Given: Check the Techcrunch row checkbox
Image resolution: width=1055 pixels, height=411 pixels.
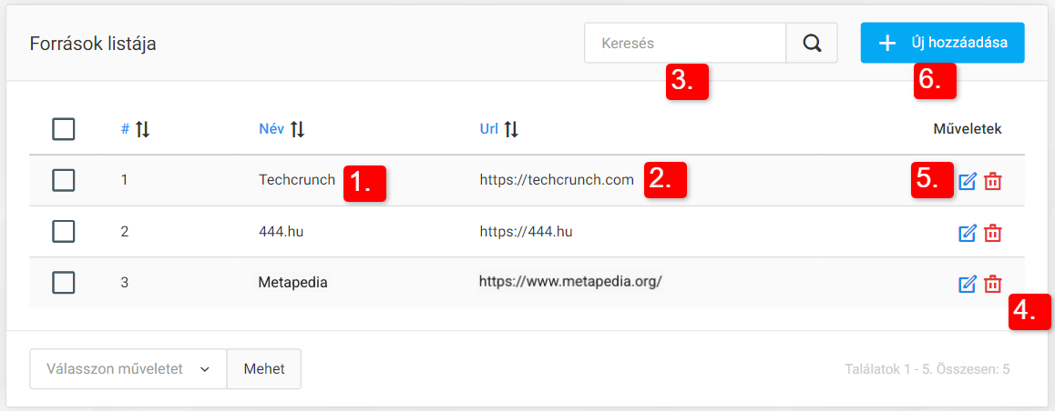Looking at the screenshot, I should (x=64, y=180).
